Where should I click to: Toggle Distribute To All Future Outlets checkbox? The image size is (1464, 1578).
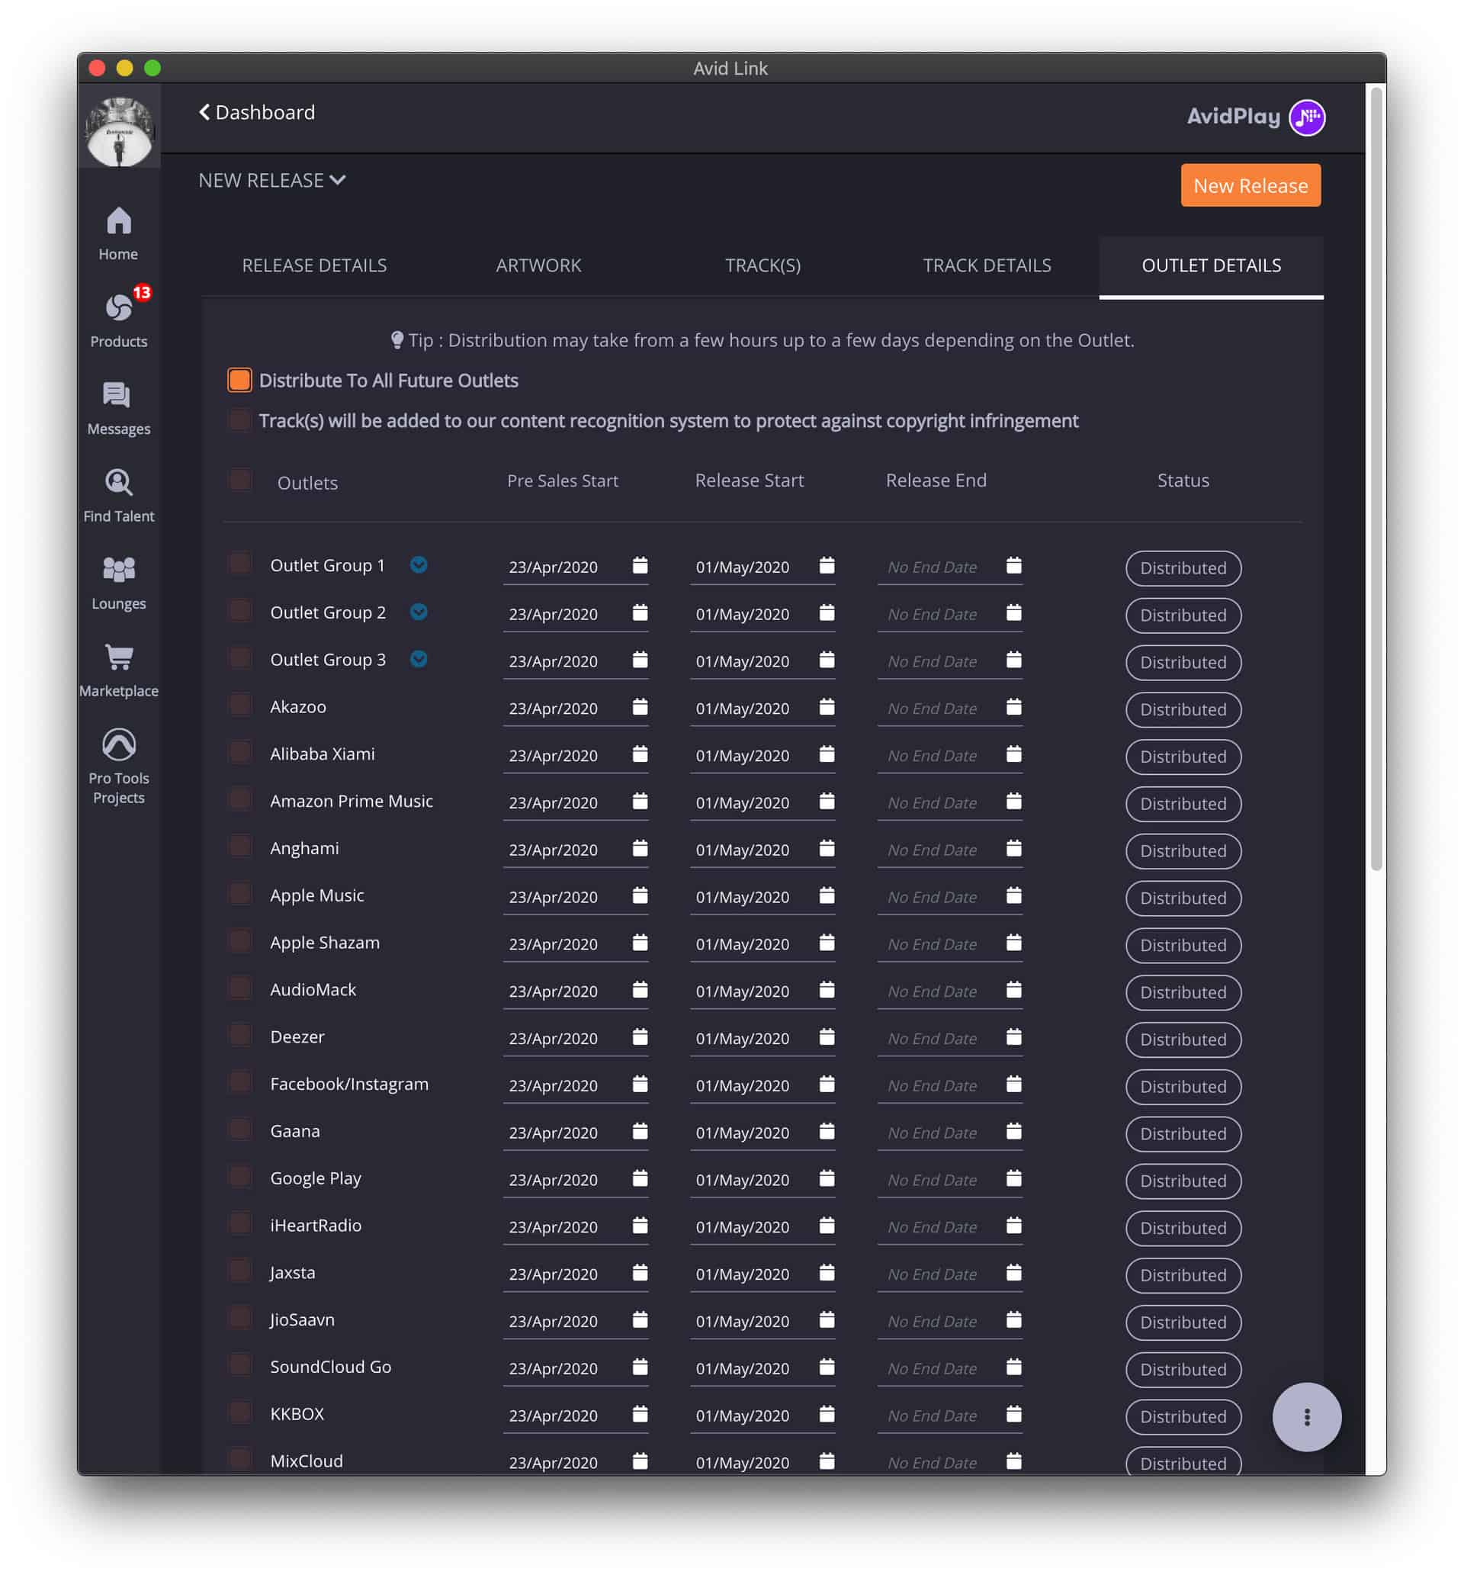(239, 380)
